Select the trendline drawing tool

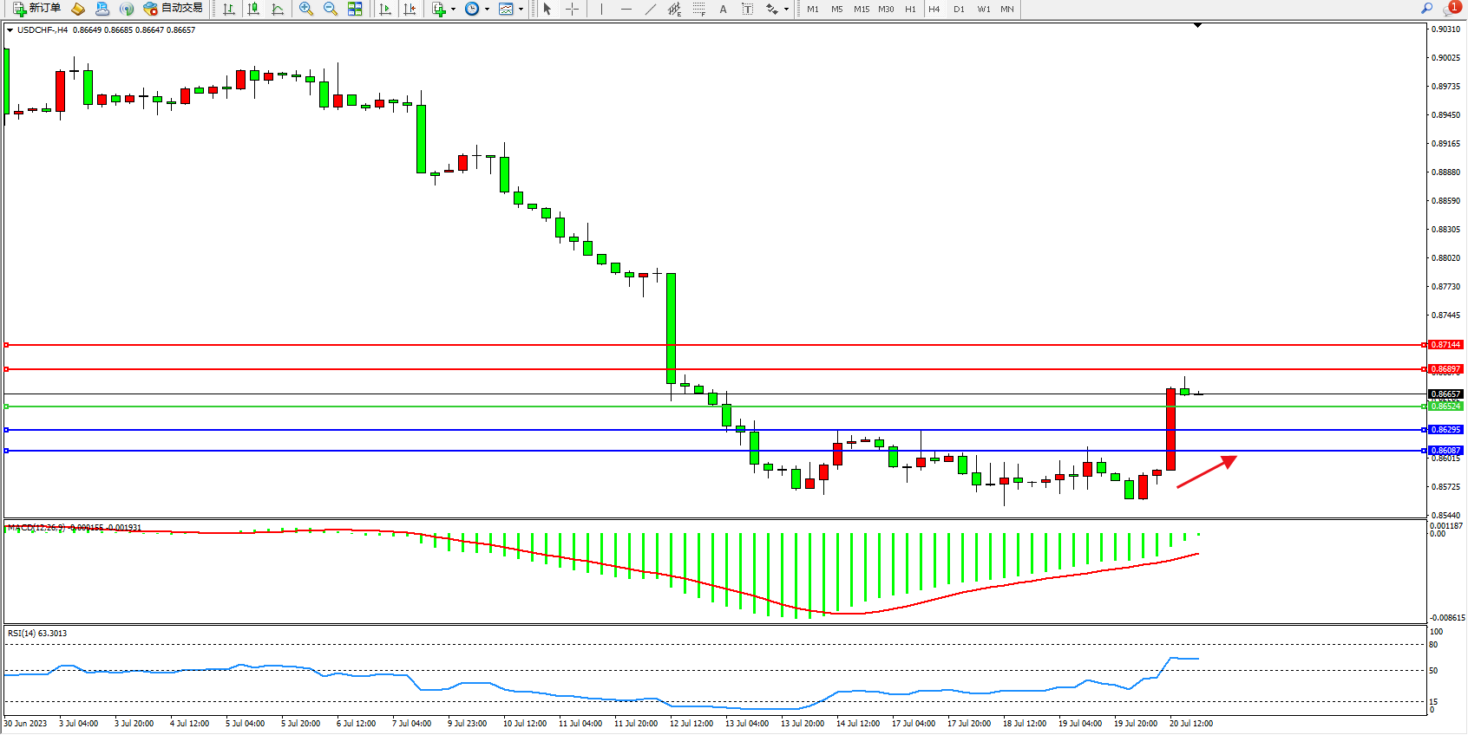click(651, 9)
